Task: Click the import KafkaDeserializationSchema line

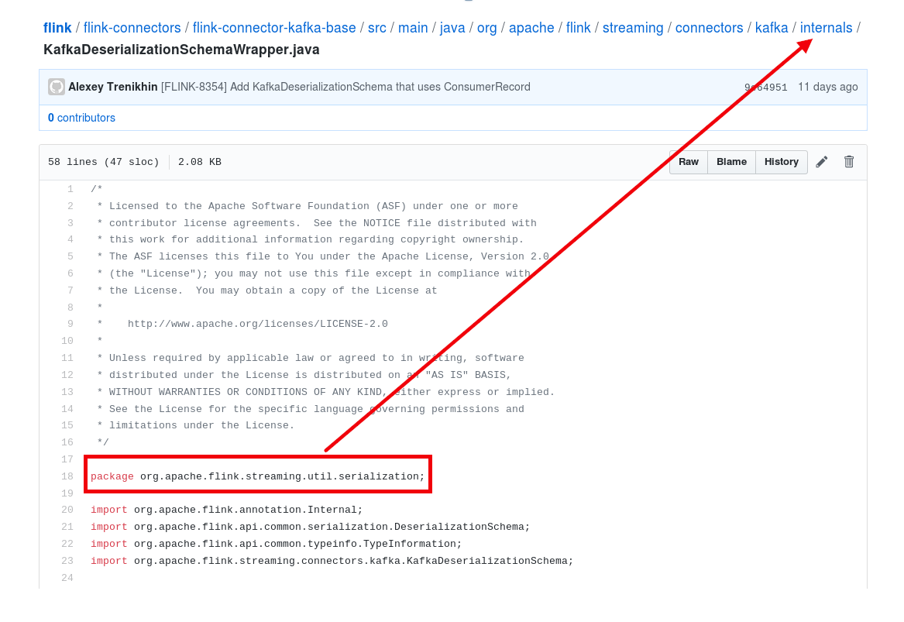Action: pos(332,560)
